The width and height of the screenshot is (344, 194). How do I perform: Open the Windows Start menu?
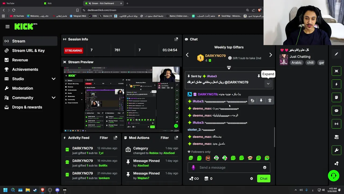(5, 190)
